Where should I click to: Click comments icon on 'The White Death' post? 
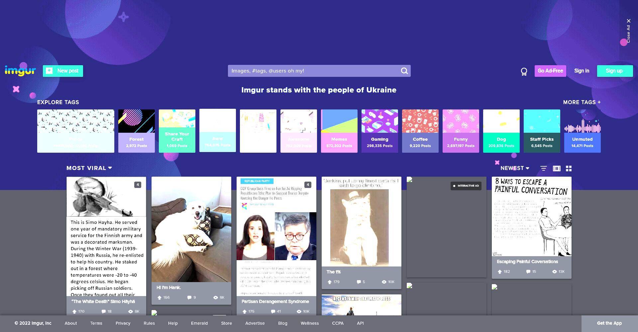pos(104,311)
